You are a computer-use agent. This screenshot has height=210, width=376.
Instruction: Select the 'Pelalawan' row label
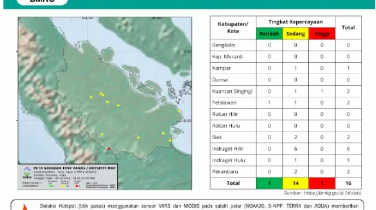[224, 103]
